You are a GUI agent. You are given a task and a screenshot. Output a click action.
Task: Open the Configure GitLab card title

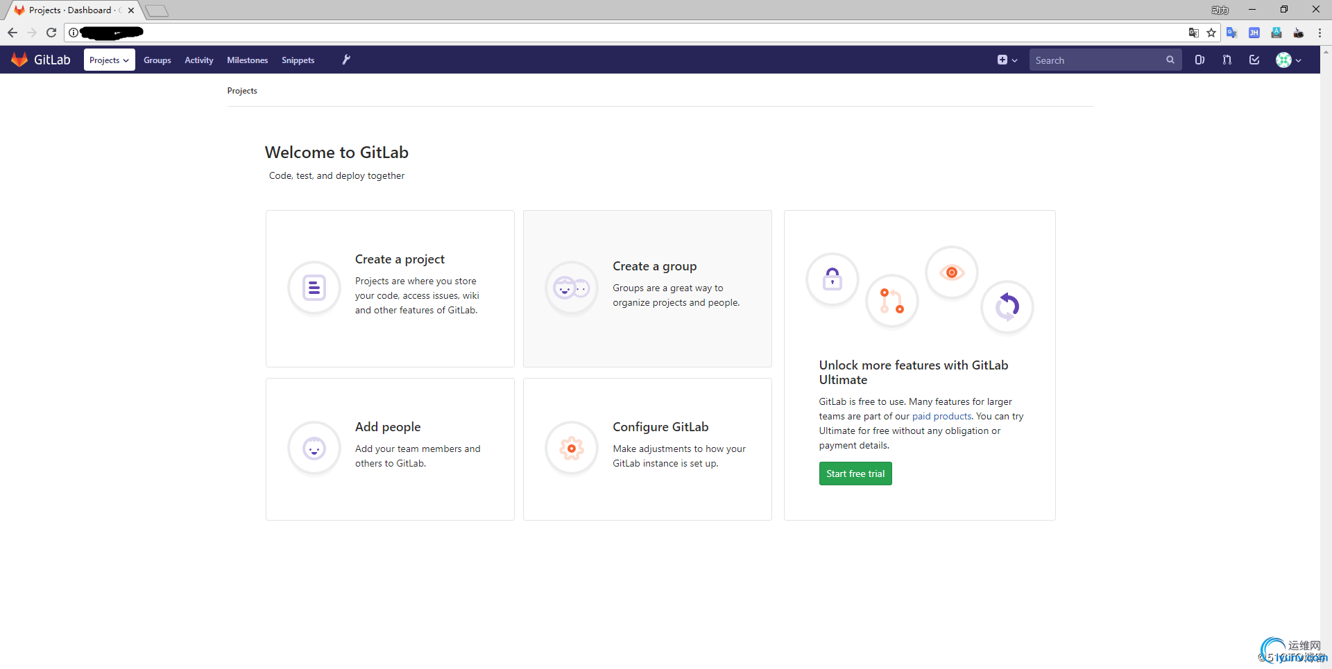pos(660,427)
